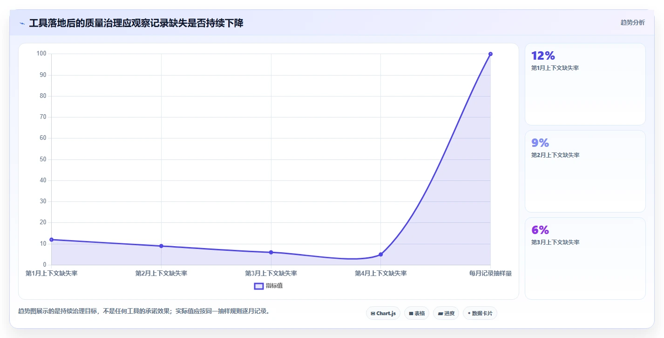The width and height of the screenshot is (664, 338).
Task: Click the 9% value text
Action: [x=540, y=143]
